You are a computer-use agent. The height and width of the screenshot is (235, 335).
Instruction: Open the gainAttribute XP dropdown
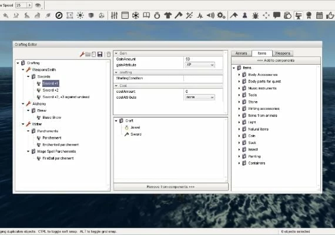200,65
